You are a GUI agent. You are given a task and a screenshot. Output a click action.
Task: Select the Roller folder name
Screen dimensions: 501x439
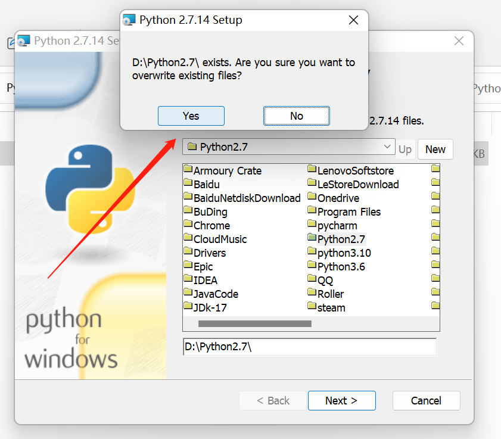tap(331, 295)
